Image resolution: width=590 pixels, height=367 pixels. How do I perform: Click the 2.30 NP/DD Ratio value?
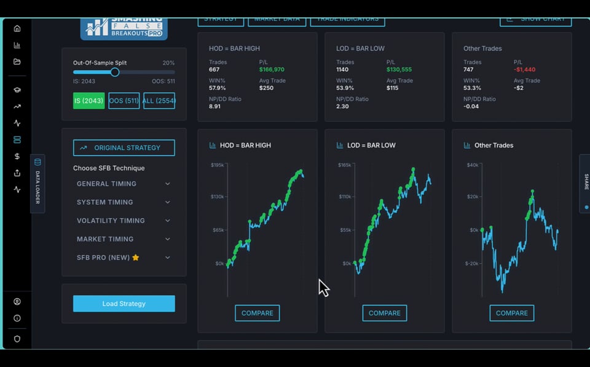click(342, 106)
